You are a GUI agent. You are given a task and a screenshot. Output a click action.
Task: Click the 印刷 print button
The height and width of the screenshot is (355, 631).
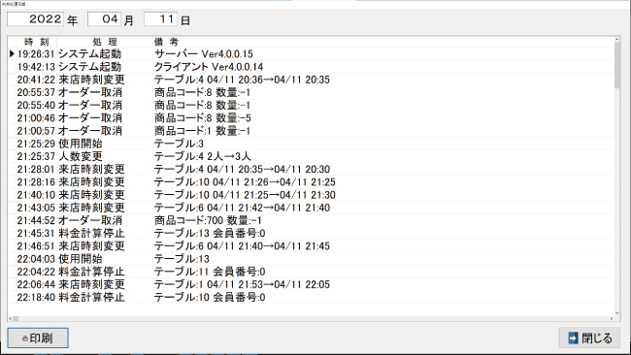click(x=38, y=339)
